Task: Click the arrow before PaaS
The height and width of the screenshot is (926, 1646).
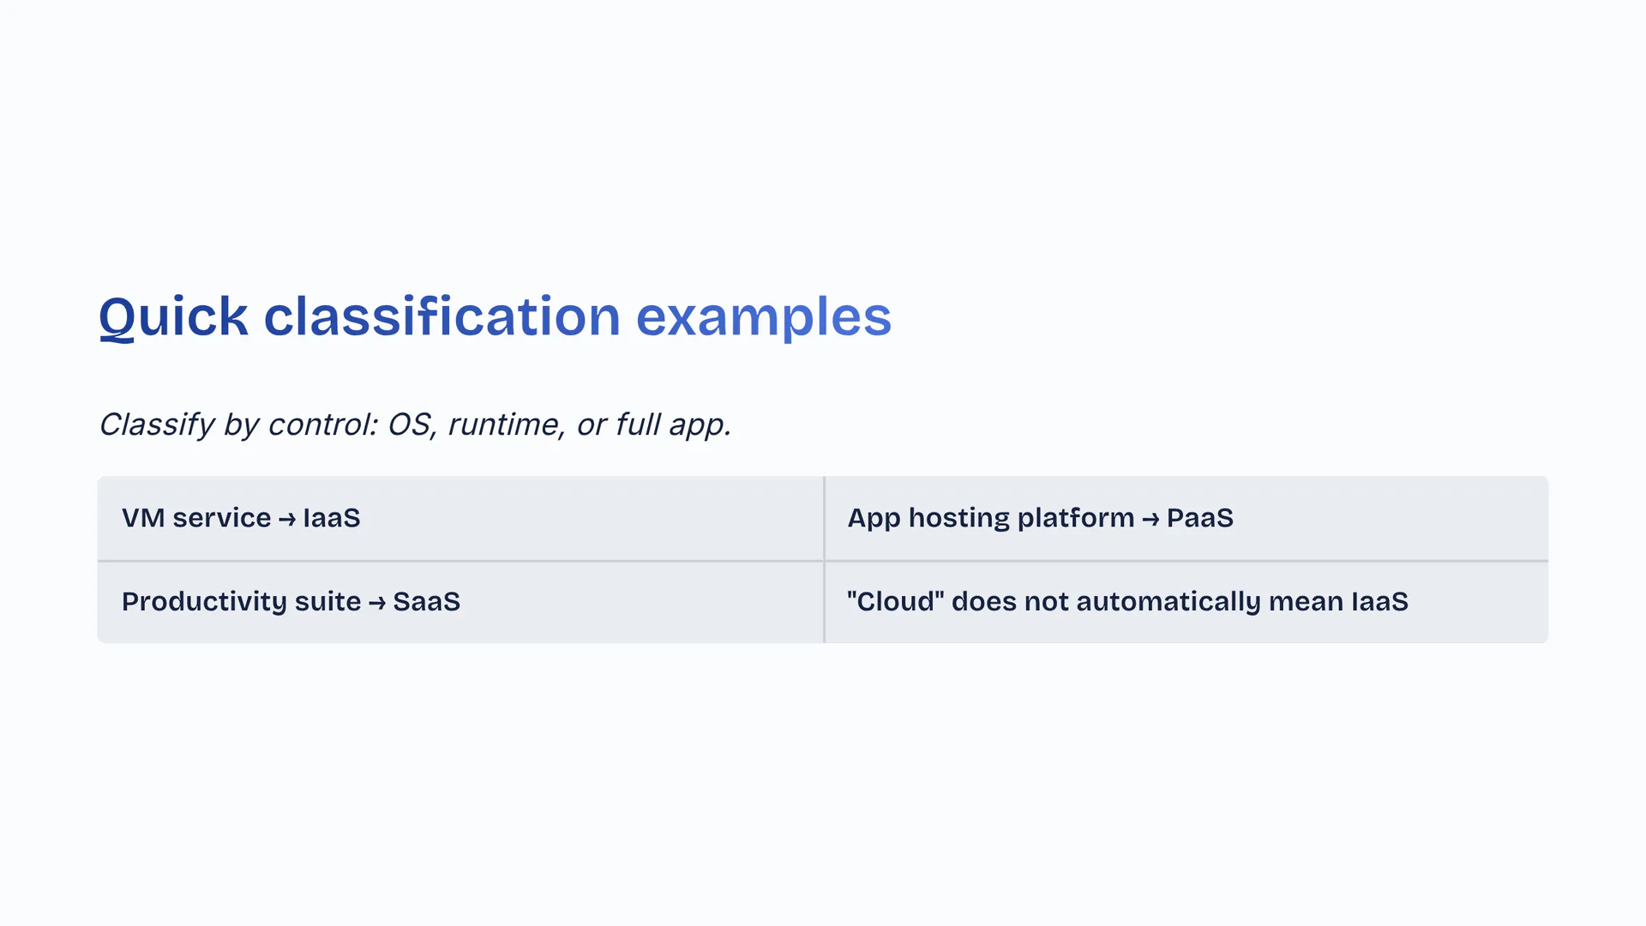Action: pyautogui.click(x=1150, y=520)
